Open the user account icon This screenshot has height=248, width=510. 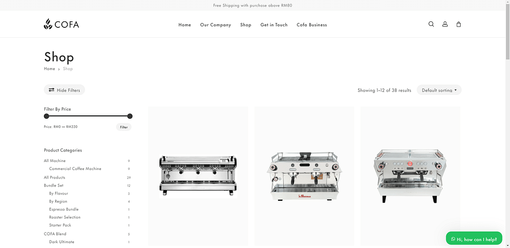[445, 24]
